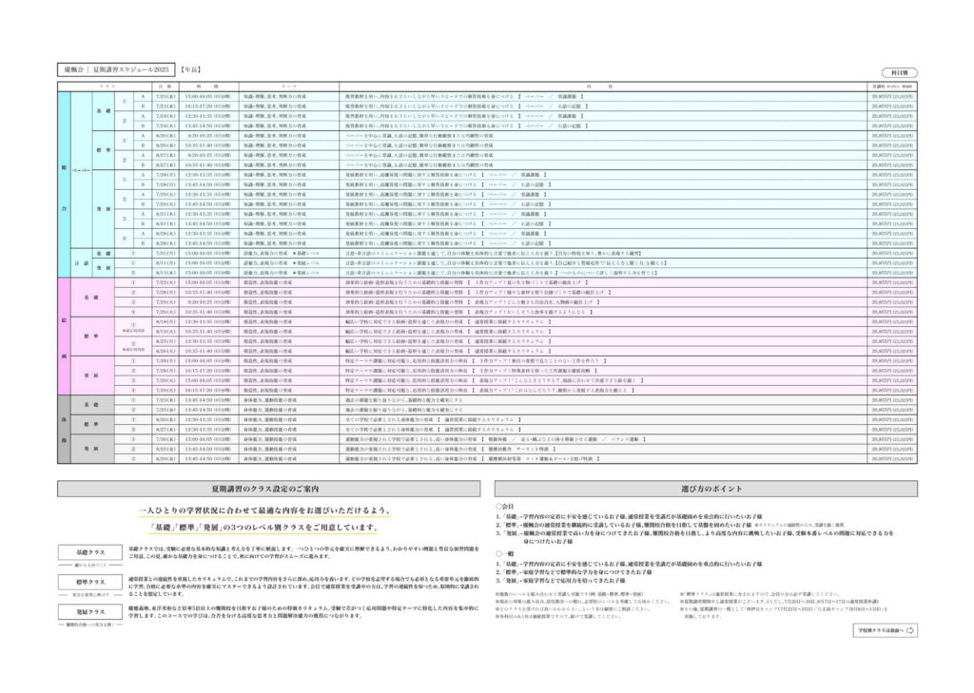974x693 pixels.
Task: Click the 科目別 pill label
Action: tap(899, 72)
